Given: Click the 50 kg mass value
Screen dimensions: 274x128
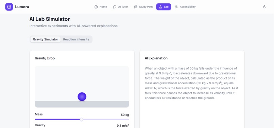Looking at the screenshot, I should coord(125,115).
